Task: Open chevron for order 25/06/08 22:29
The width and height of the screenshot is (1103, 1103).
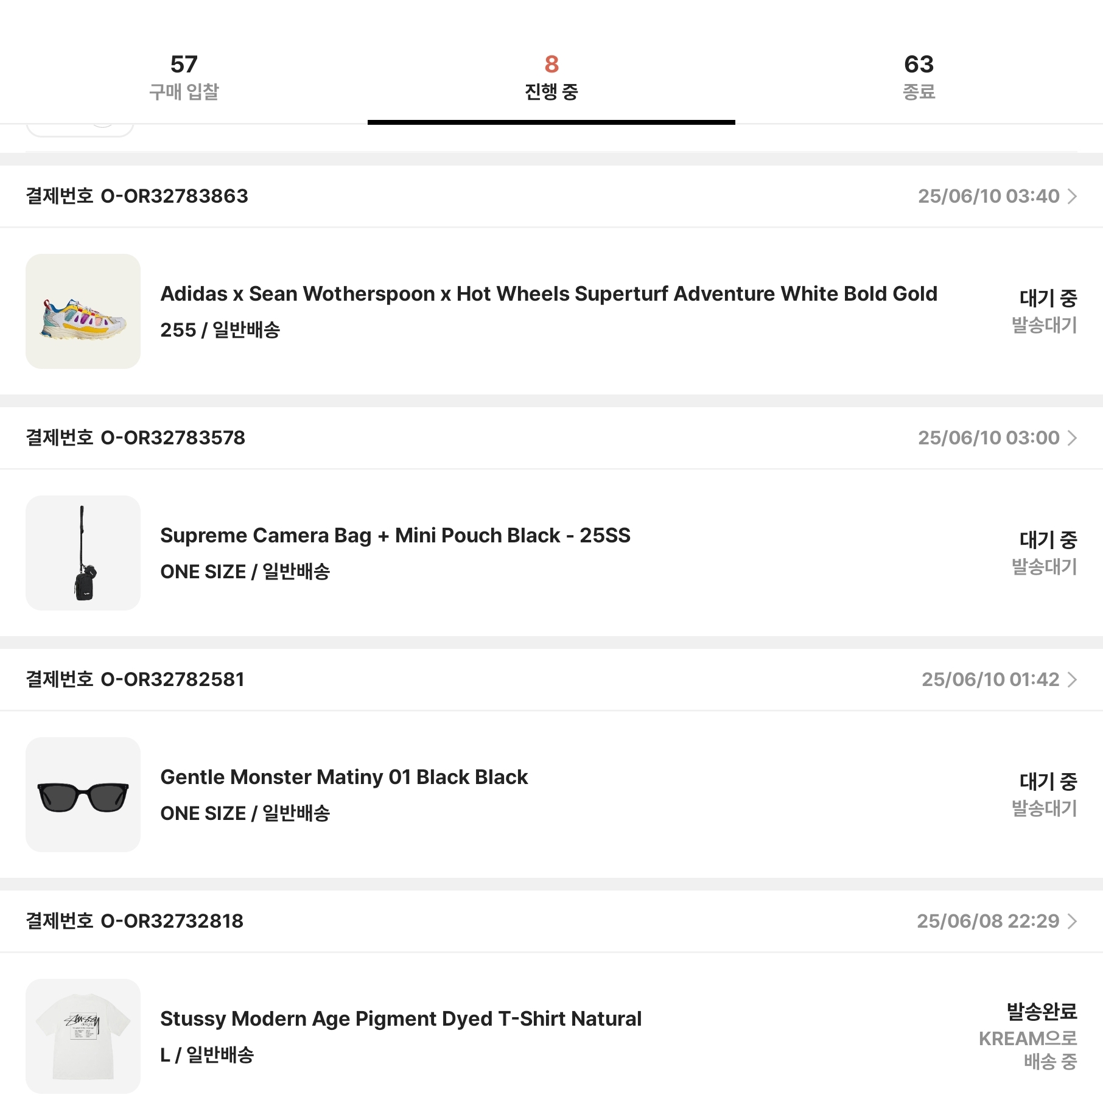Action: pos(1072,921)
